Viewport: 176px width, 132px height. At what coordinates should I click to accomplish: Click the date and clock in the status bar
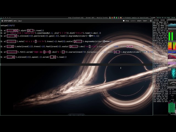(166, 18)
